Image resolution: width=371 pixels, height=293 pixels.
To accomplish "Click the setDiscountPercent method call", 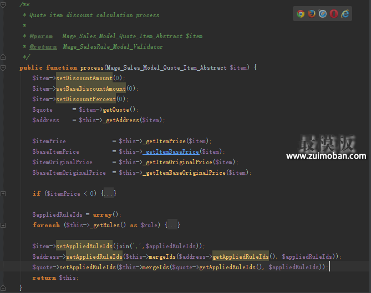I will pos(86,99).
